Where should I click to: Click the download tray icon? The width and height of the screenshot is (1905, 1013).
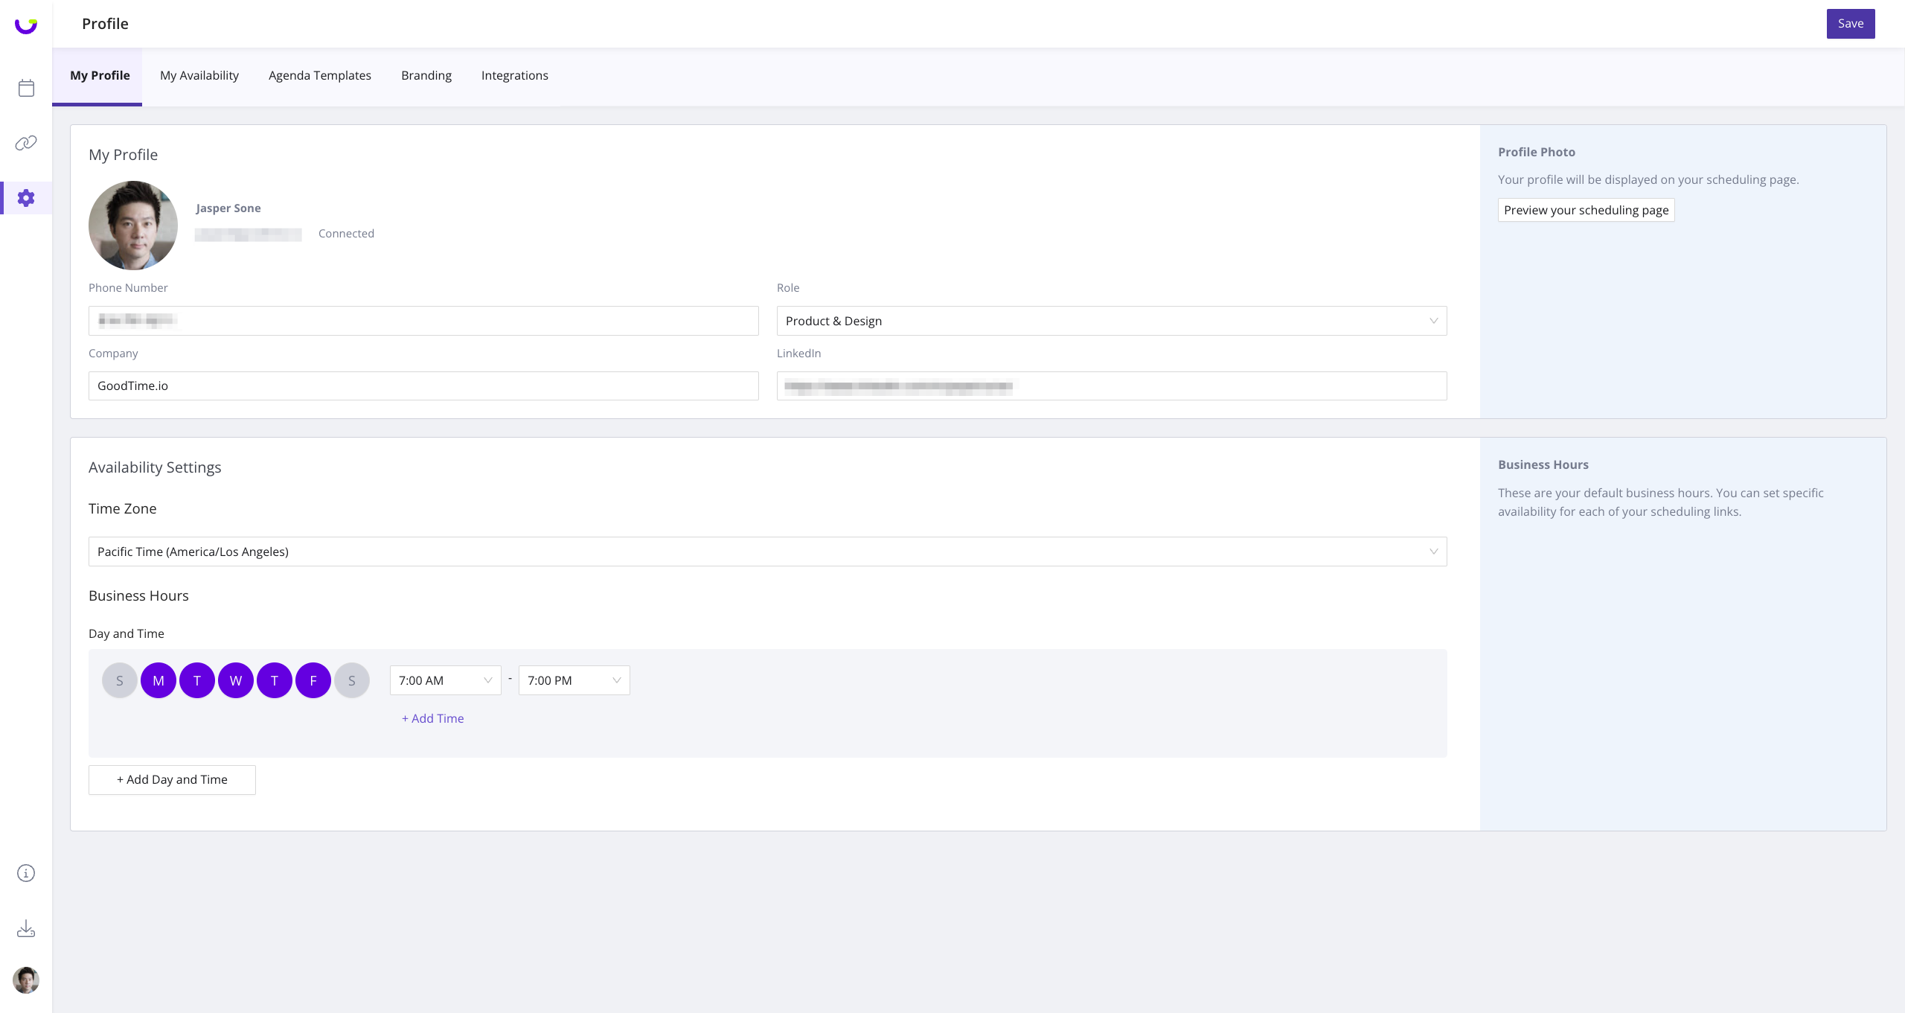pos(26,928)
